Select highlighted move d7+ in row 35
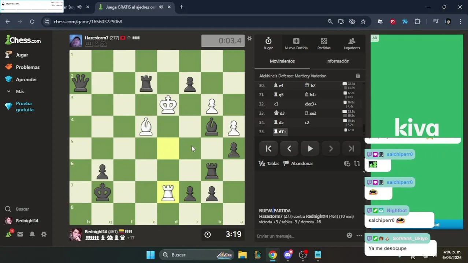Screen dimensions: 468x263 click(x=280, y=131)
